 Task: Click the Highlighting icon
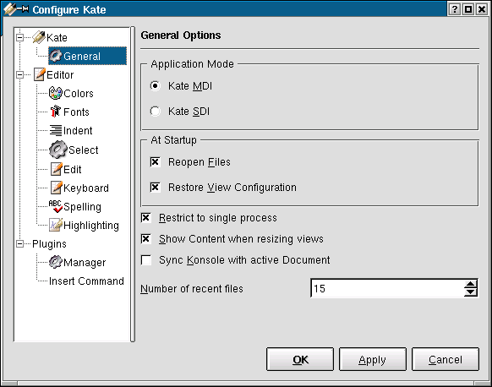pos(56,225)
